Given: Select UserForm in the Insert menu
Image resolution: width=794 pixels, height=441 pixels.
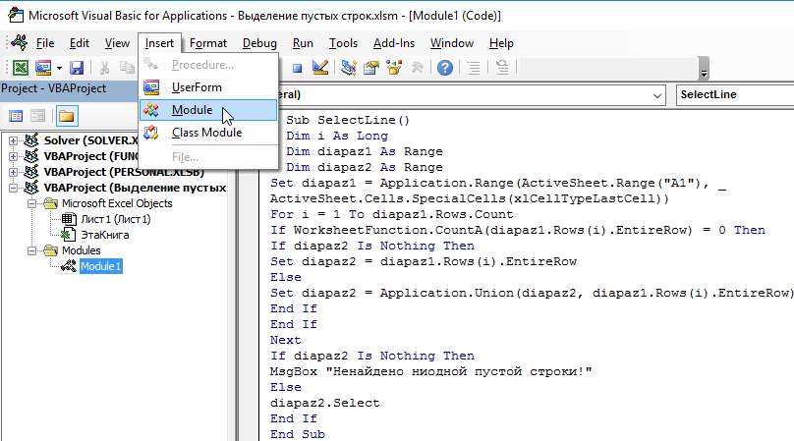Looking at the screenshot, I should pyautogui.click(x=196, y=87).
